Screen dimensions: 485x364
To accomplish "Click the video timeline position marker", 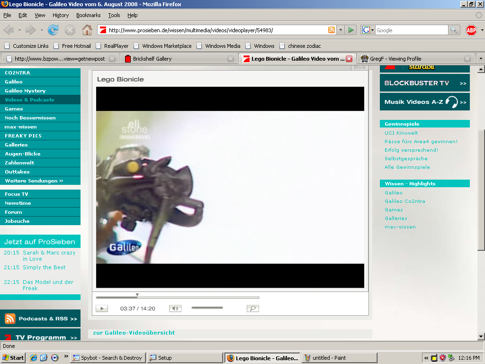I will [x=137, y=295].
